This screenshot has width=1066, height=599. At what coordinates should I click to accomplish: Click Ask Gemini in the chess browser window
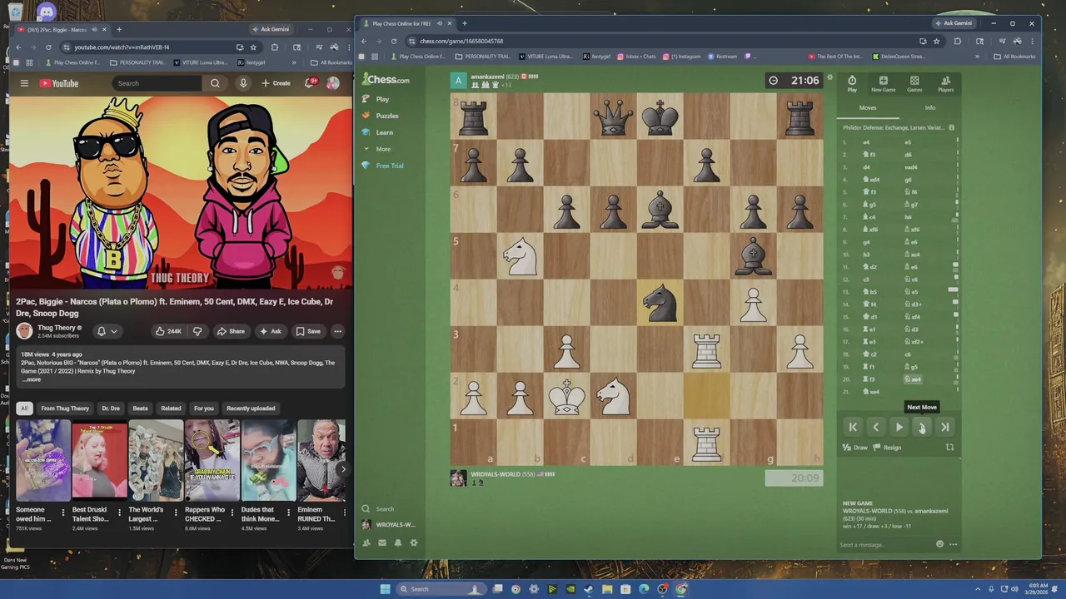tap(953, 23)
